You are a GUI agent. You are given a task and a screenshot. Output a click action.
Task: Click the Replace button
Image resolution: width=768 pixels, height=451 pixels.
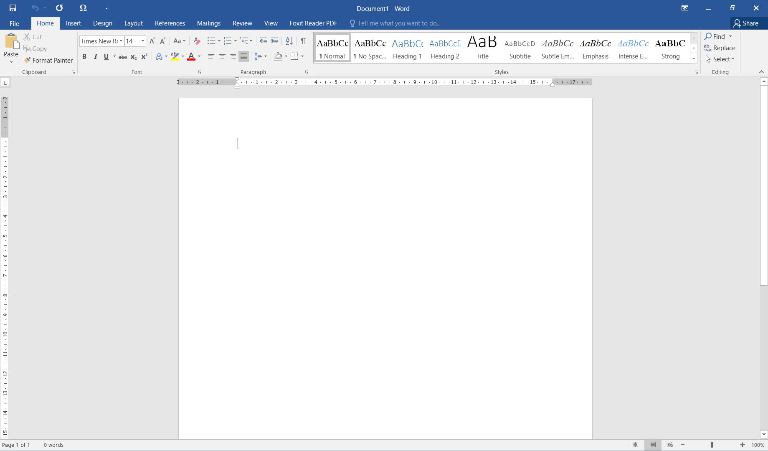[x=720, y=48]
